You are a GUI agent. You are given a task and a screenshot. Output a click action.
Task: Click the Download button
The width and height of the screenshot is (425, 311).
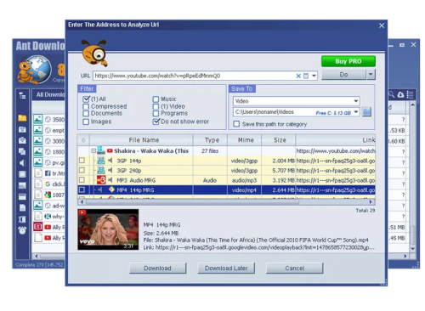point(157,268)
